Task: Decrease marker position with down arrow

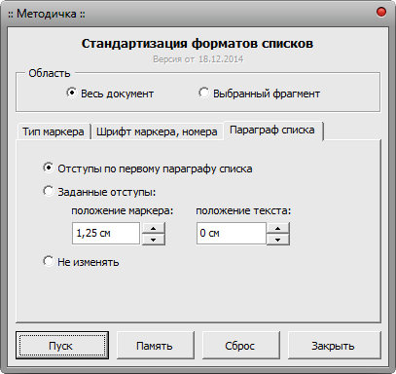Action: (154, 240)
